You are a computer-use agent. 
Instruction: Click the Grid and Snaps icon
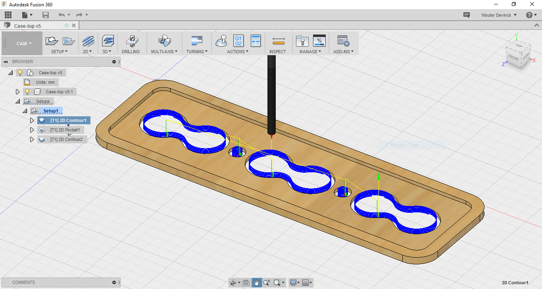[x=306, y=283]
